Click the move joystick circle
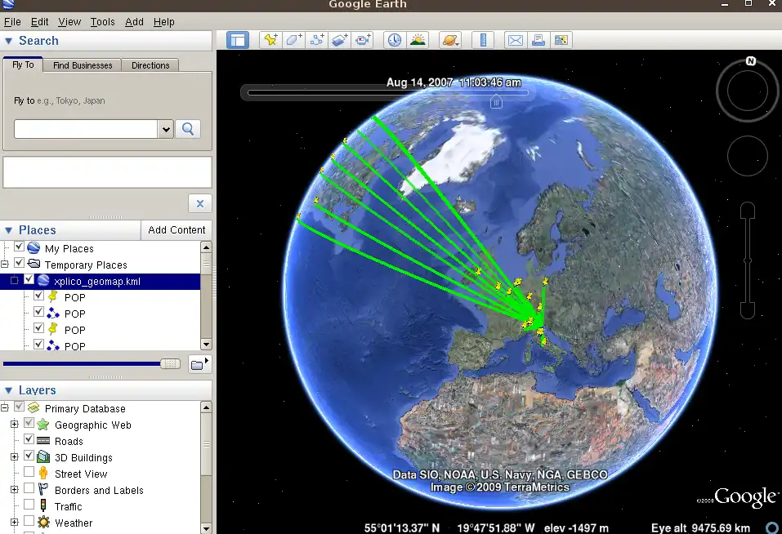Screen dimensions: 782x534 (x=747, y=156)
